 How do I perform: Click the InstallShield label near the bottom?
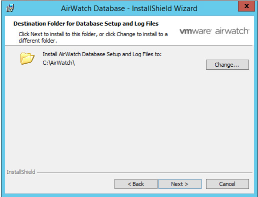(21, 172)
